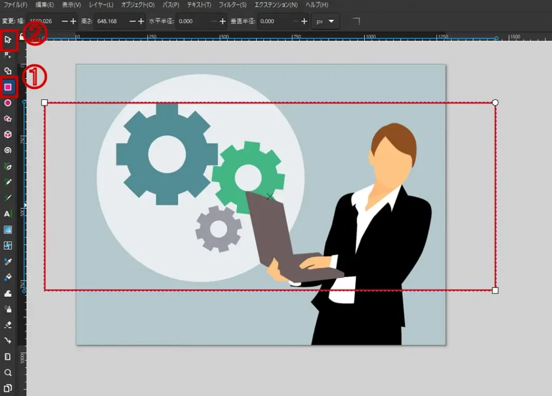Screen dimensions: 552x396
Task: Activate the Zoom magnifier tool
Action: [8, 372]
